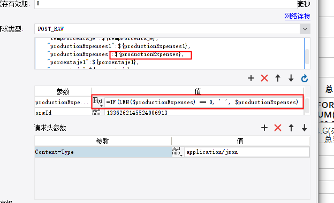Screen dimensions: 334x203
Task: Select the productionExpe... parameter name cell
Action: [63, 102]
